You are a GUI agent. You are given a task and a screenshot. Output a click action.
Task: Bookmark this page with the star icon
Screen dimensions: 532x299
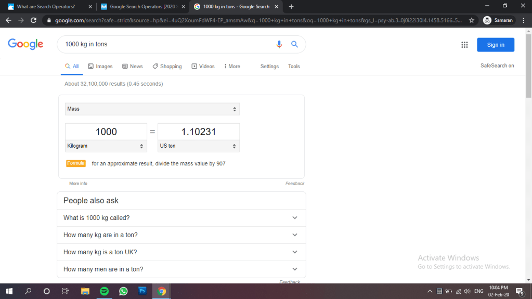tap(472, 20)
